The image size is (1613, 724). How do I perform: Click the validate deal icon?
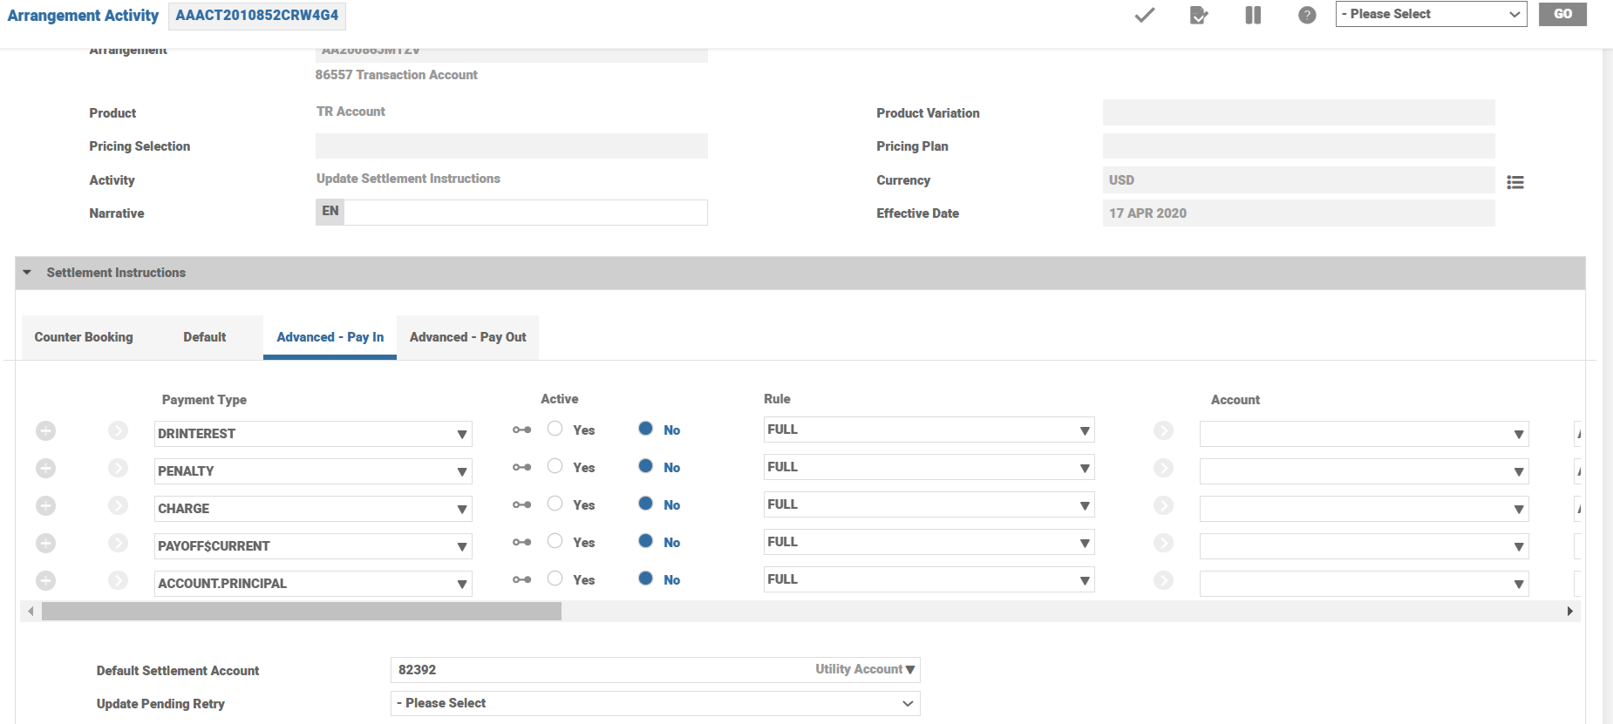click(x=1199, y=15)
